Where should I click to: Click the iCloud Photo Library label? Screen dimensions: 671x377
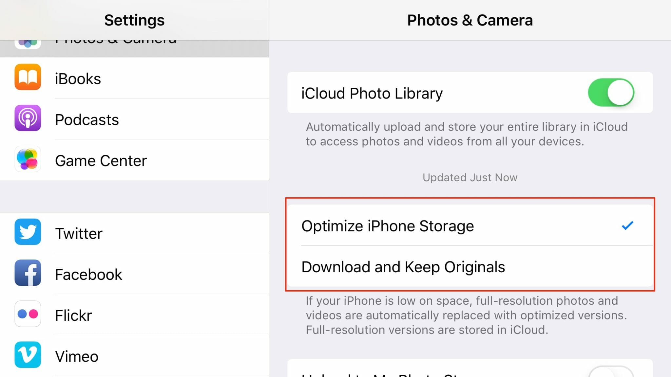click(372, 93)
